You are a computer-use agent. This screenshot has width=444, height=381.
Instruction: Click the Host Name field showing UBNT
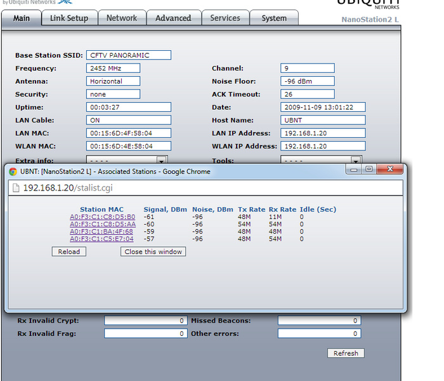pyautogui.click(x=323, y=120)
